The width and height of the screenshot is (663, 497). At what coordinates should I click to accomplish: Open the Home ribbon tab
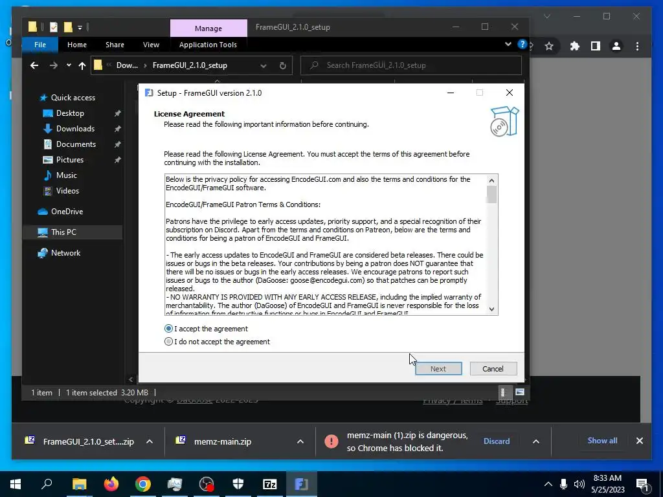(77, 45)
